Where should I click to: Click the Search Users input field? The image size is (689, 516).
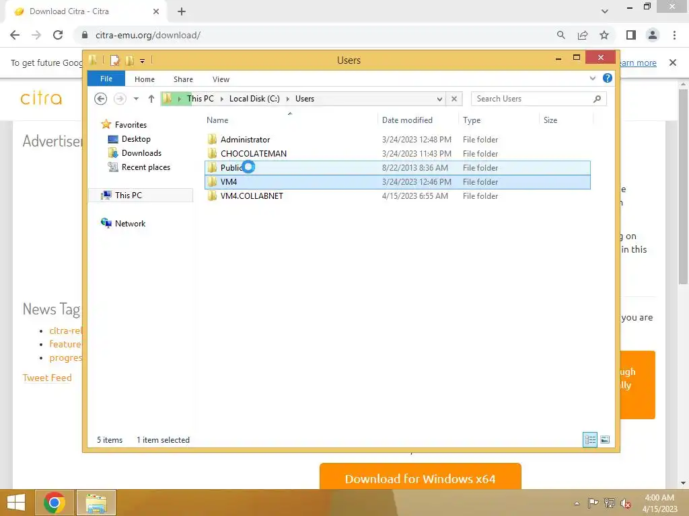[532, 99]
